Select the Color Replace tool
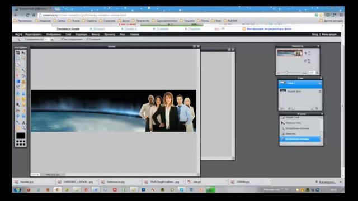358x201 pixels. (x=18, y=87)
